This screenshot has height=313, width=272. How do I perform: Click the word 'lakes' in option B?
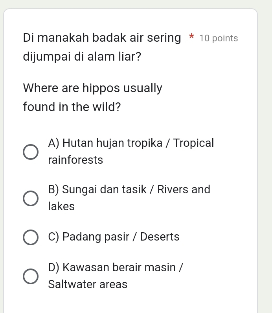[61, 207]
